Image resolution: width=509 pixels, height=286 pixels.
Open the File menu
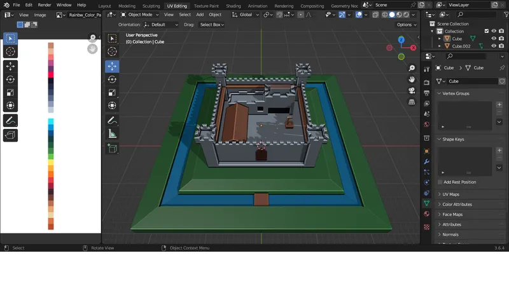(17, 5)
